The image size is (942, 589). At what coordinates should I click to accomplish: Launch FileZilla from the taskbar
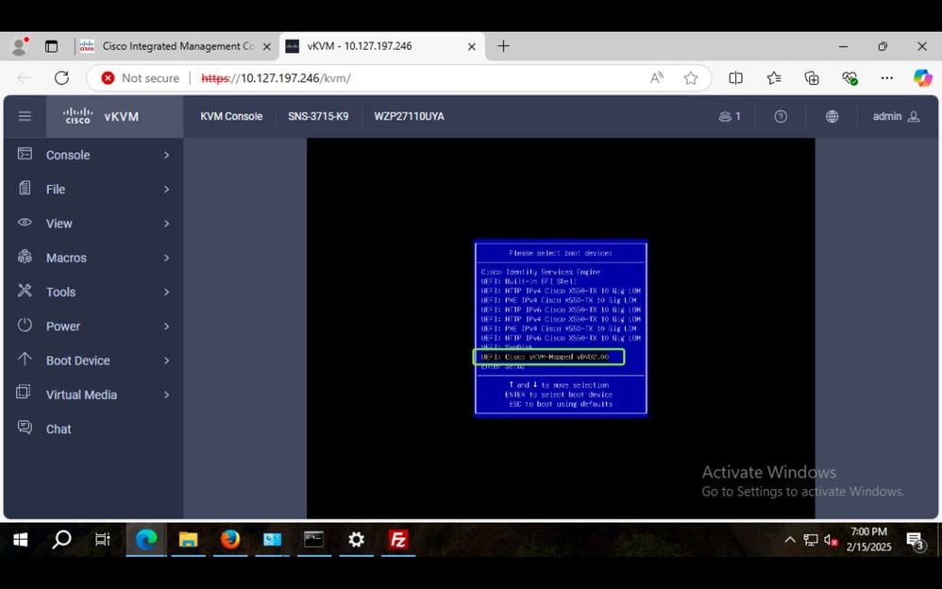397,540
